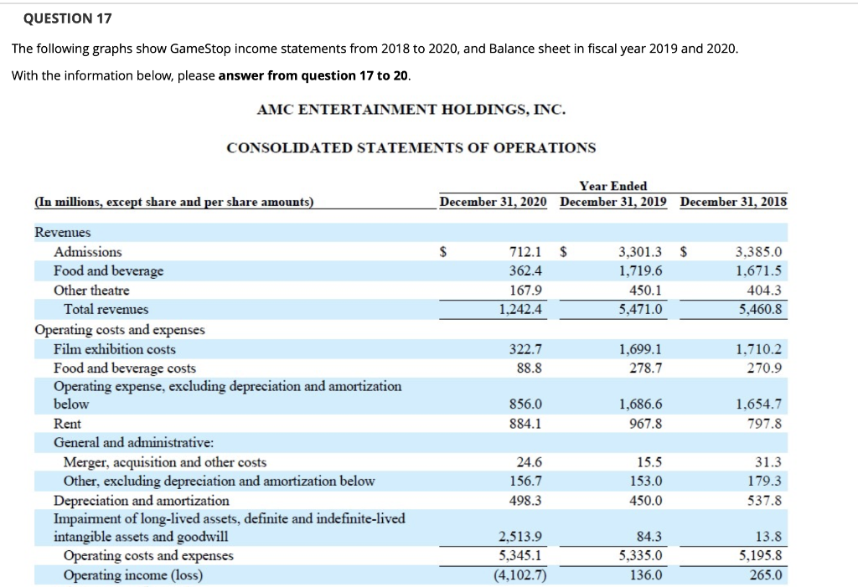Click the 13.8 impairment value
The height and width of the screenshot is (587, 858).
[x=768, y=536]
